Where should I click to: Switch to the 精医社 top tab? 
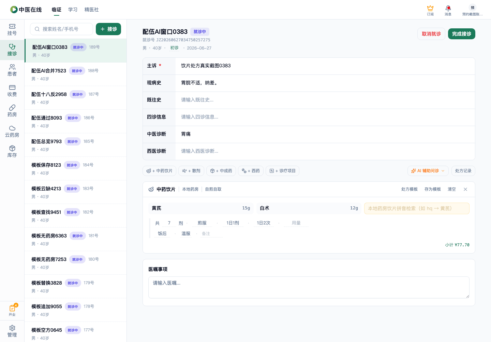(92, 10)
